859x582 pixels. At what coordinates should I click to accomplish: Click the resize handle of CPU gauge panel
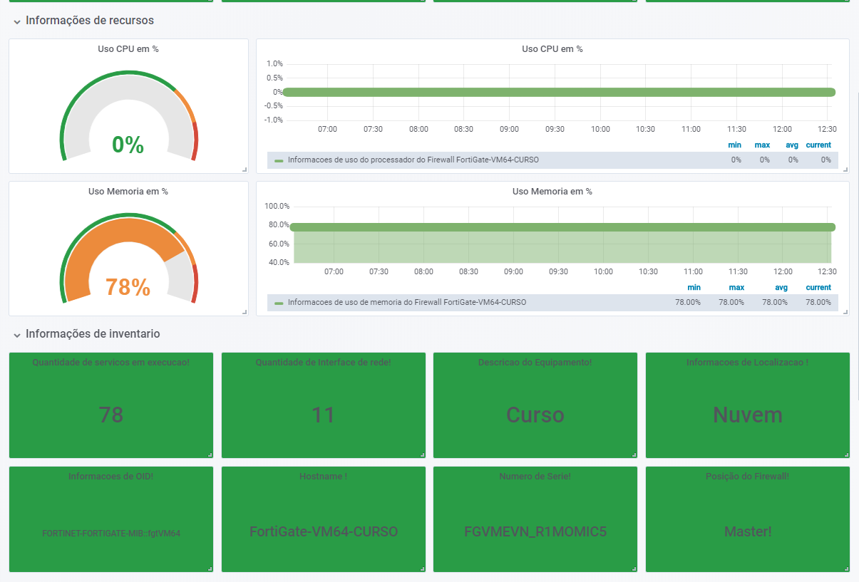coord(245,170)
